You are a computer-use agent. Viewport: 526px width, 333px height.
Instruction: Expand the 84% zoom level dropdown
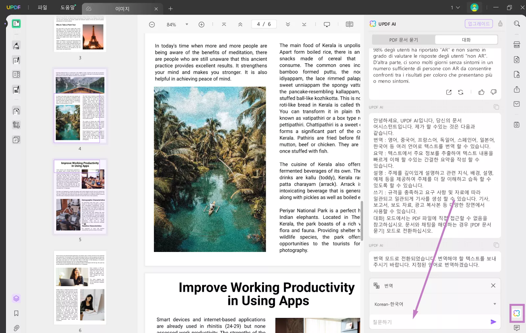tap(187, 24)
